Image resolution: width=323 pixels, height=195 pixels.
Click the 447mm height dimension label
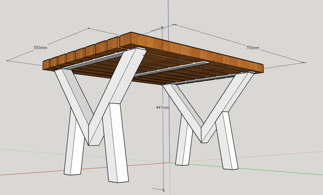point(162,107)
